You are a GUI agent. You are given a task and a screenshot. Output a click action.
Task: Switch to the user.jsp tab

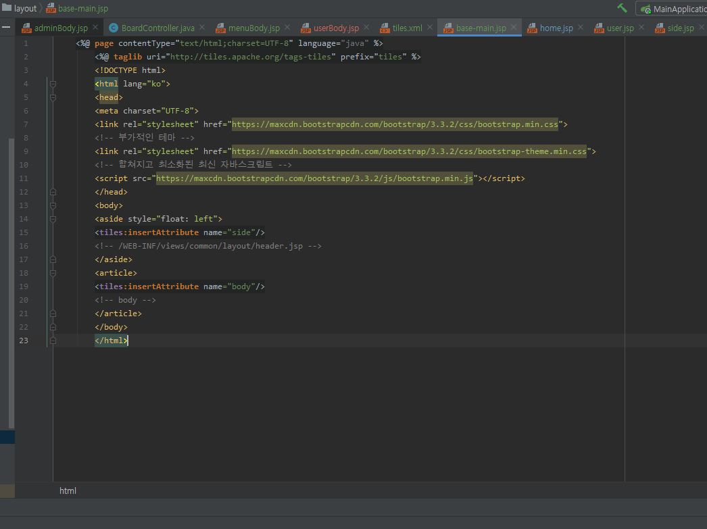pyautogui.click(x=620, y=28)
